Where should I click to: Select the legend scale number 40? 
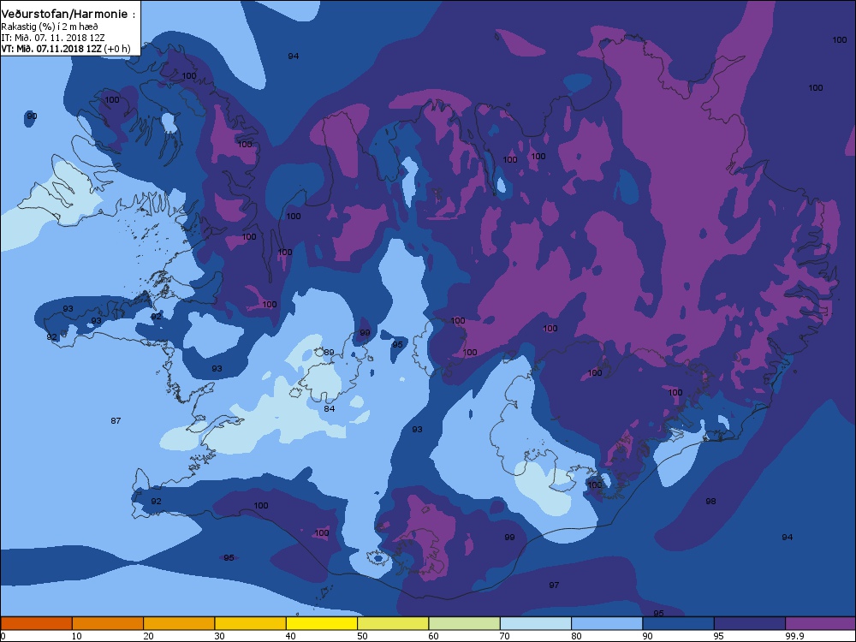pyautogui.click(x=291, y=636)
